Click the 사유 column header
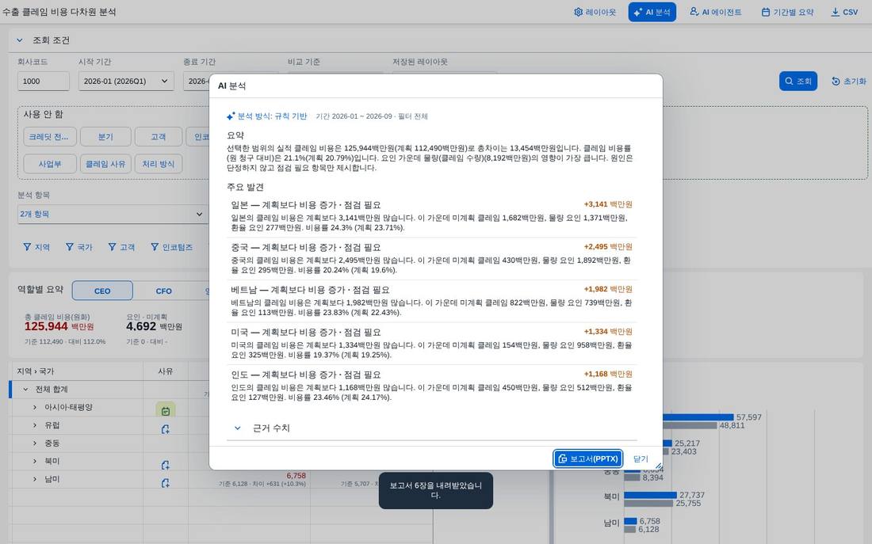872x544 pixels. point(165,371)
